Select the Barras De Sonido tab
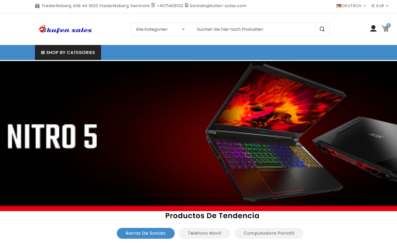The height and width of the screenshot is (244, 397). point(146,233)
